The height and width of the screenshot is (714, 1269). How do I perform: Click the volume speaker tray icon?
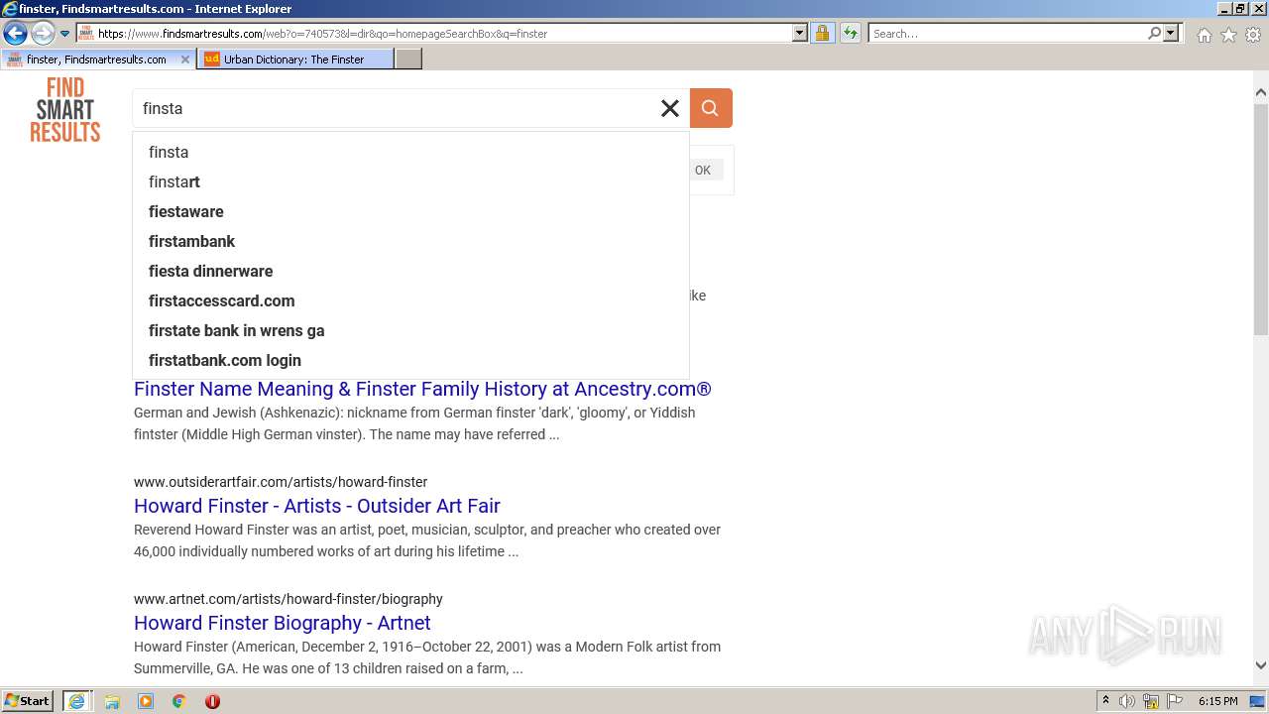(1127, 701)
